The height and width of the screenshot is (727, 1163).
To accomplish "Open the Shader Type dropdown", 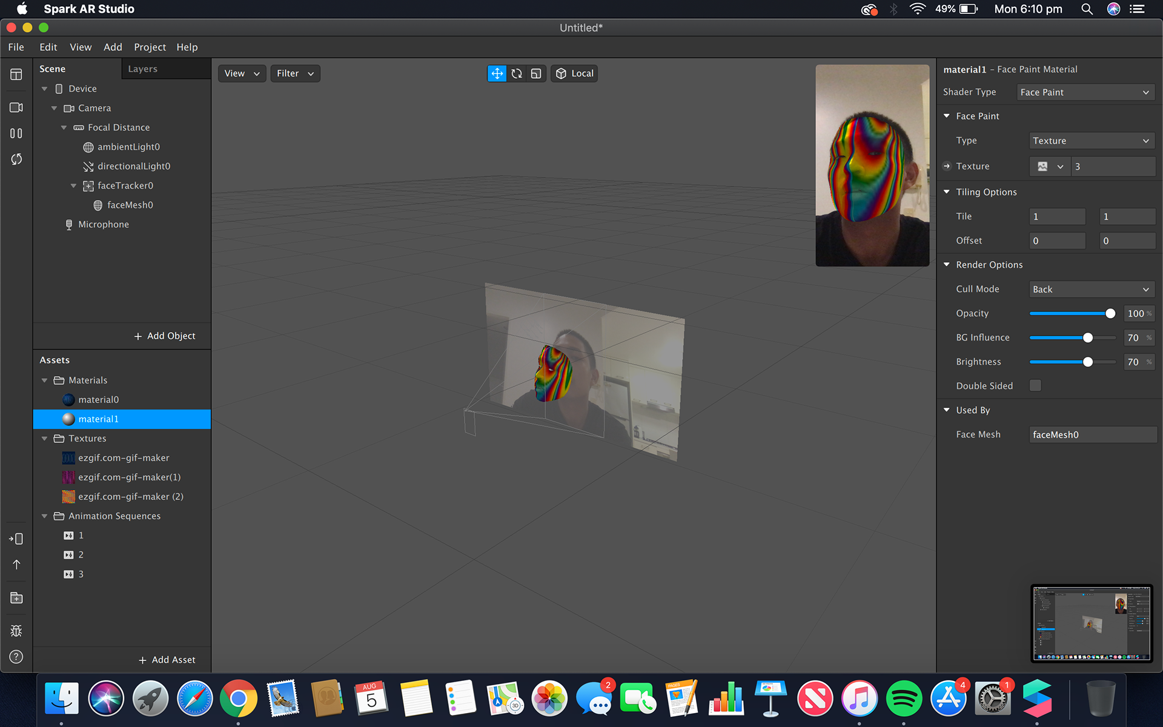I will (x=1085, y=92).
